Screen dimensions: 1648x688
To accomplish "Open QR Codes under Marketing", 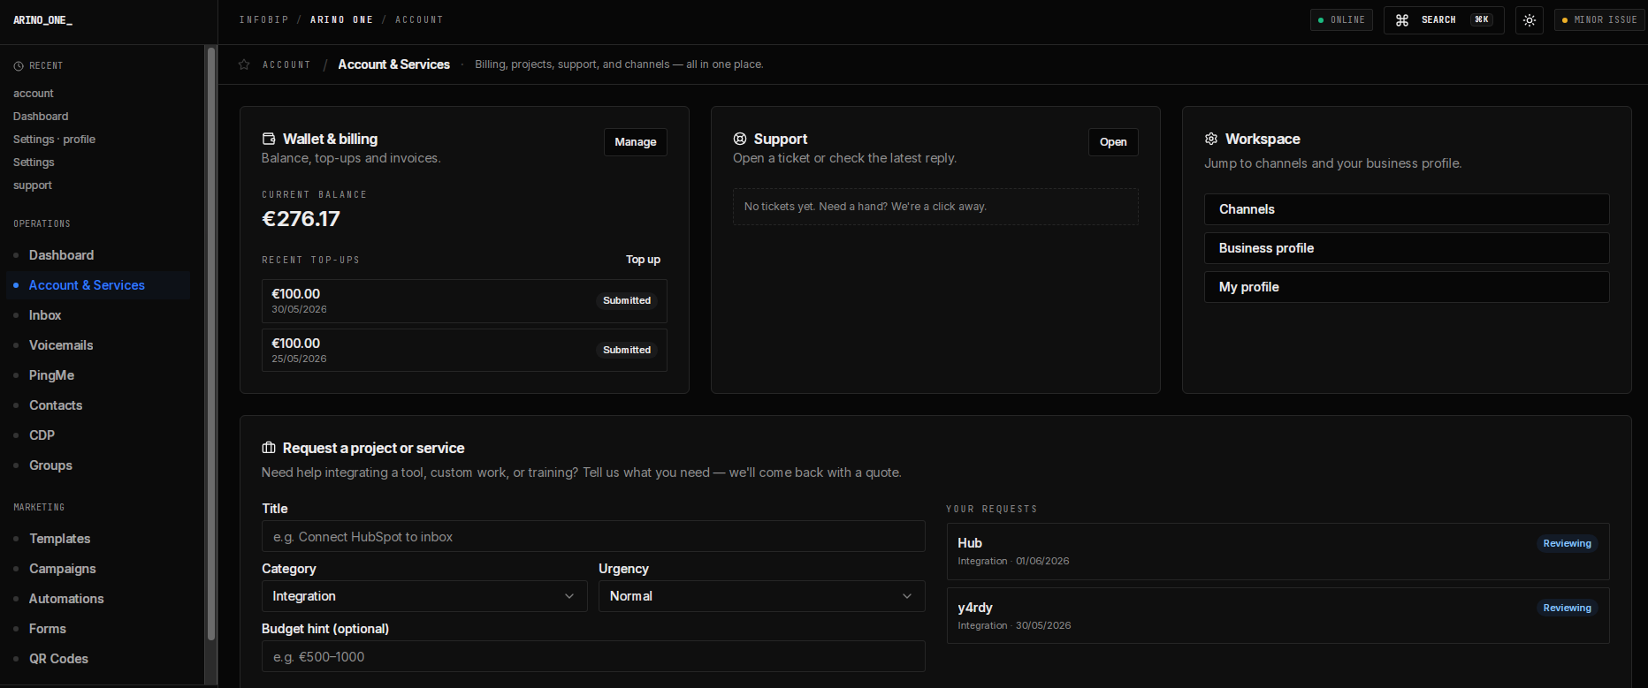I will pyautogui.click(x=98, y=659).
